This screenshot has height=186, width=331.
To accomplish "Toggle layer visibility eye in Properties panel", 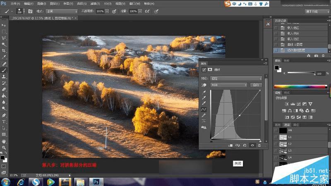I will coord(252,145).
